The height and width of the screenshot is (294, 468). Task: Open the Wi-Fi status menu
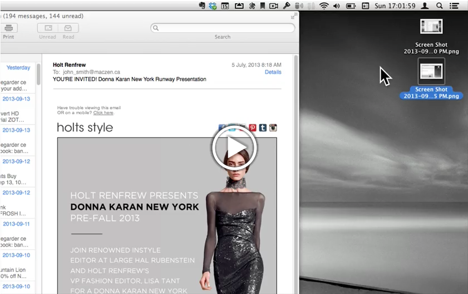tap(324, 6)
